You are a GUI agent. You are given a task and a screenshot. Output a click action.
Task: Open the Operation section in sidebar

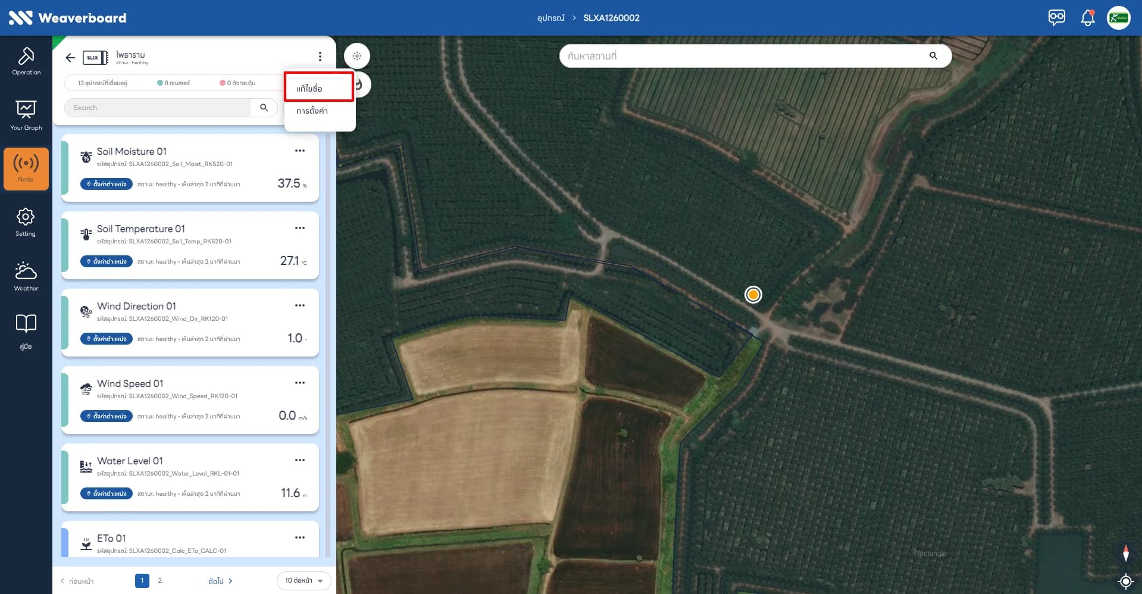pyautogui.click(x=26, y=61)
